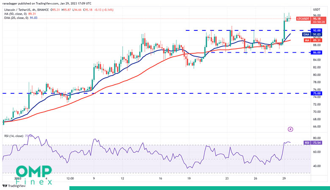Click the 80.00 label on main price axis
The image size is (330, 190).
coord(317,75)
